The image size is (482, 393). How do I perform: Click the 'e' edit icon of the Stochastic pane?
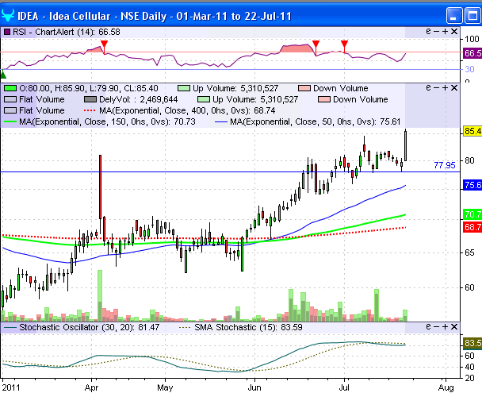click(x=428, y=326)
